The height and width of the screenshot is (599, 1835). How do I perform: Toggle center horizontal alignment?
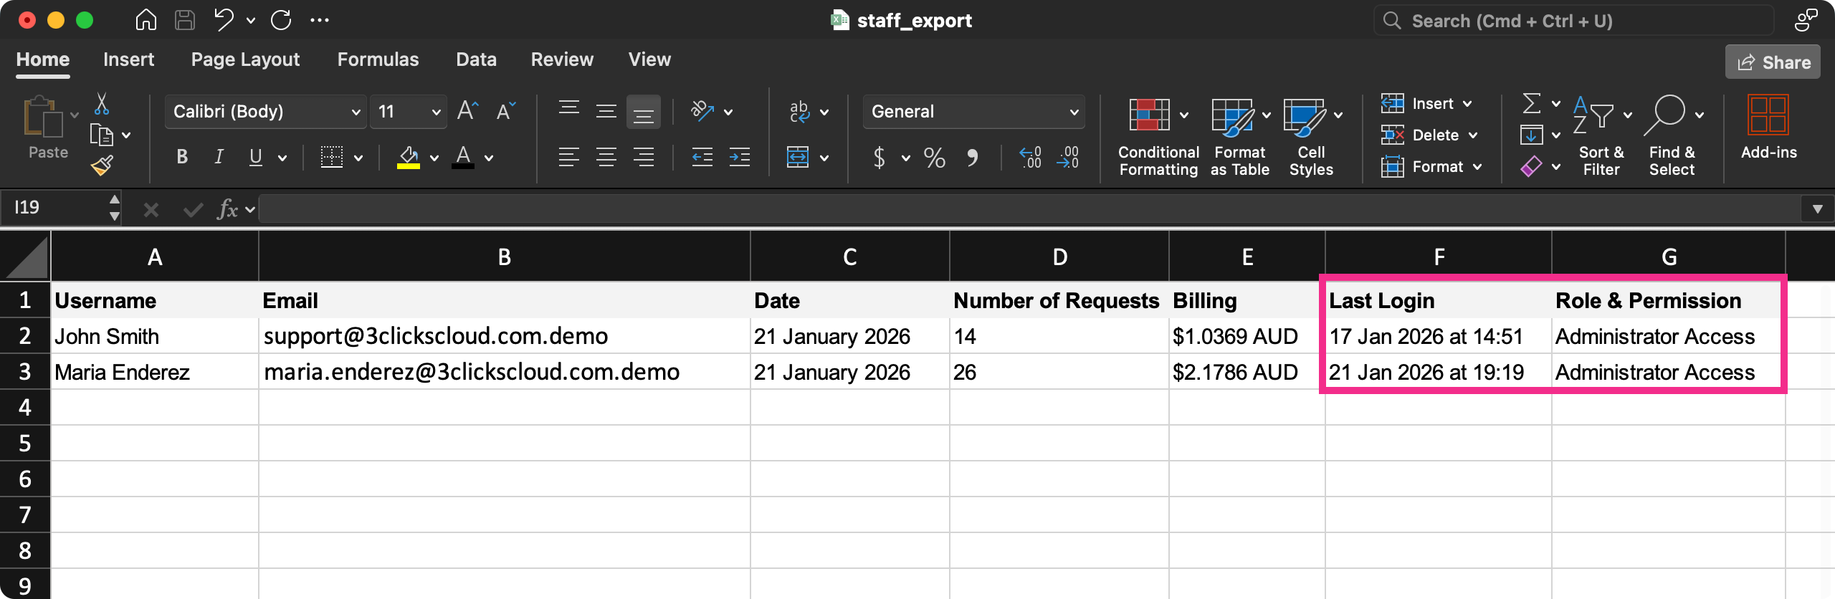click(x=606, y=157)
